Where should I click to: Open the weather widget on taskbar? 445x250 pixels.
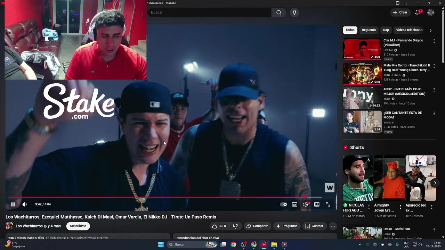click(15, 244)
